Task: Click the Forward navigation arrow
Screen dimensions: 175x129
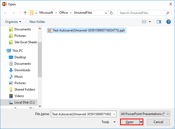Action: click(13, 13)
